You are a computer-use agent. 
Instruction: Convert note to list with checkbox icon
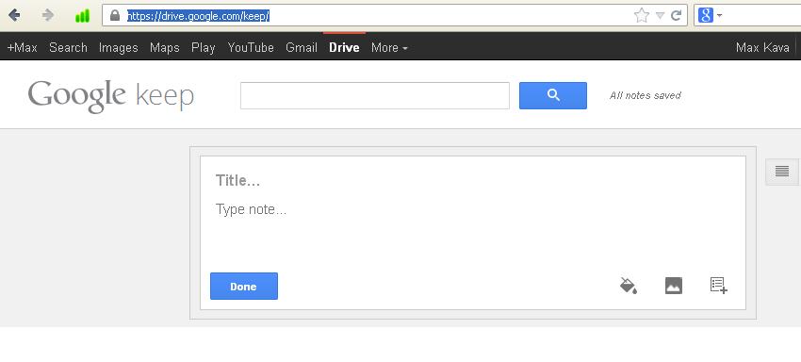(x=718, y=286)
